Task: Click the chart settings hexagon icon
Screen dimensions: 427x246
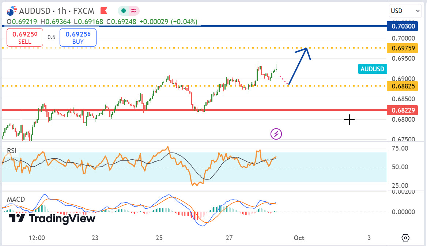Action: [x=405, y=238]
